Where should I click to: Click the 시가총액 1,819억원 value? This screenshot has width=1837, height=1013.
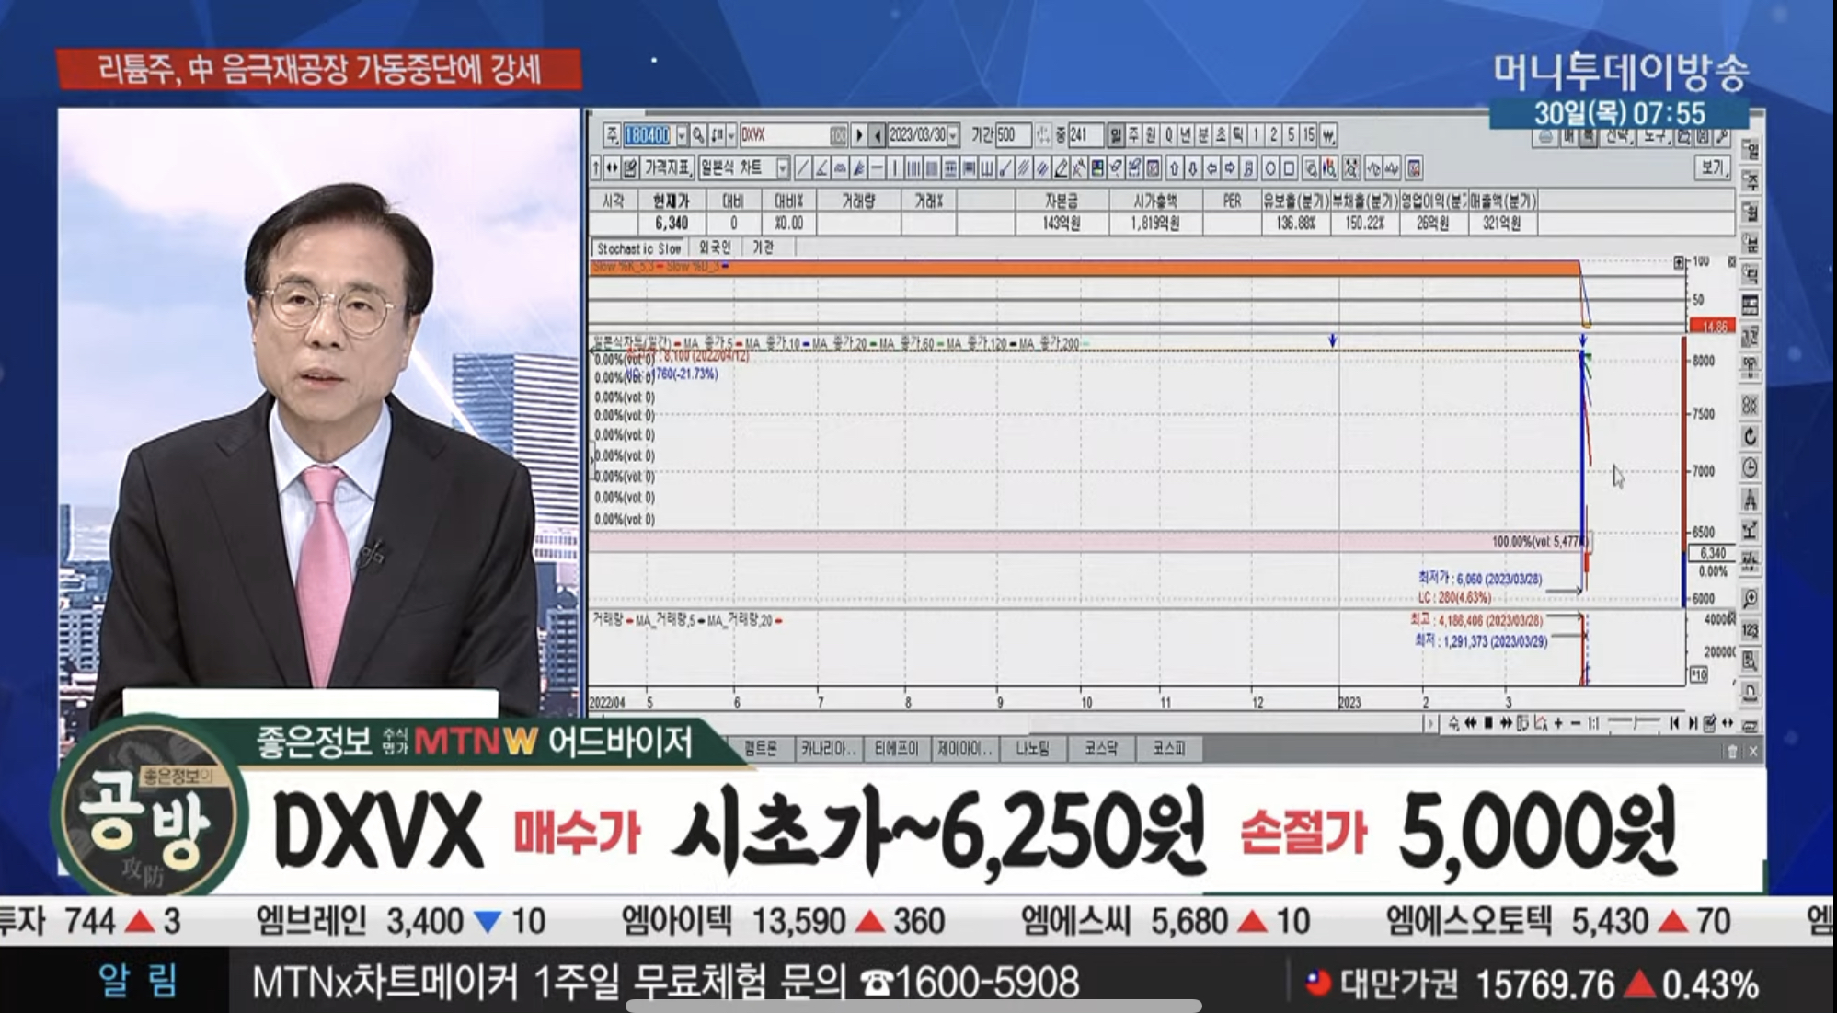pyautogui.click(x=1154, y=223)
